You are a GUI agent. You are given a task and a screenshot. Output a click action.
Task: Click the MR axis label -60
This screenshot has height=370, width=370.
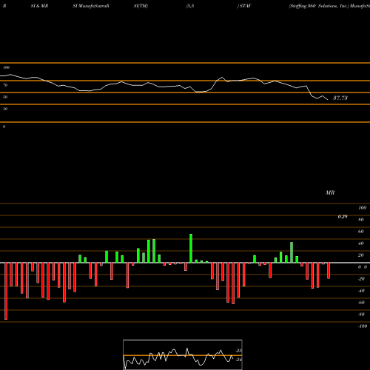tap(361, 303)
